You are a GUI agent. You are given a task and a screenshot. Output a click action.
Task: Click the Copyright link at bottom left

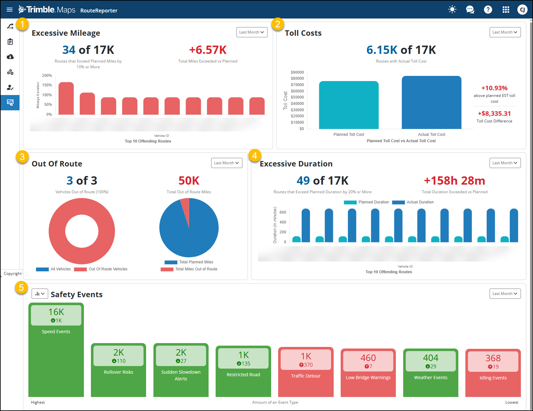click(x=12, y=273)
